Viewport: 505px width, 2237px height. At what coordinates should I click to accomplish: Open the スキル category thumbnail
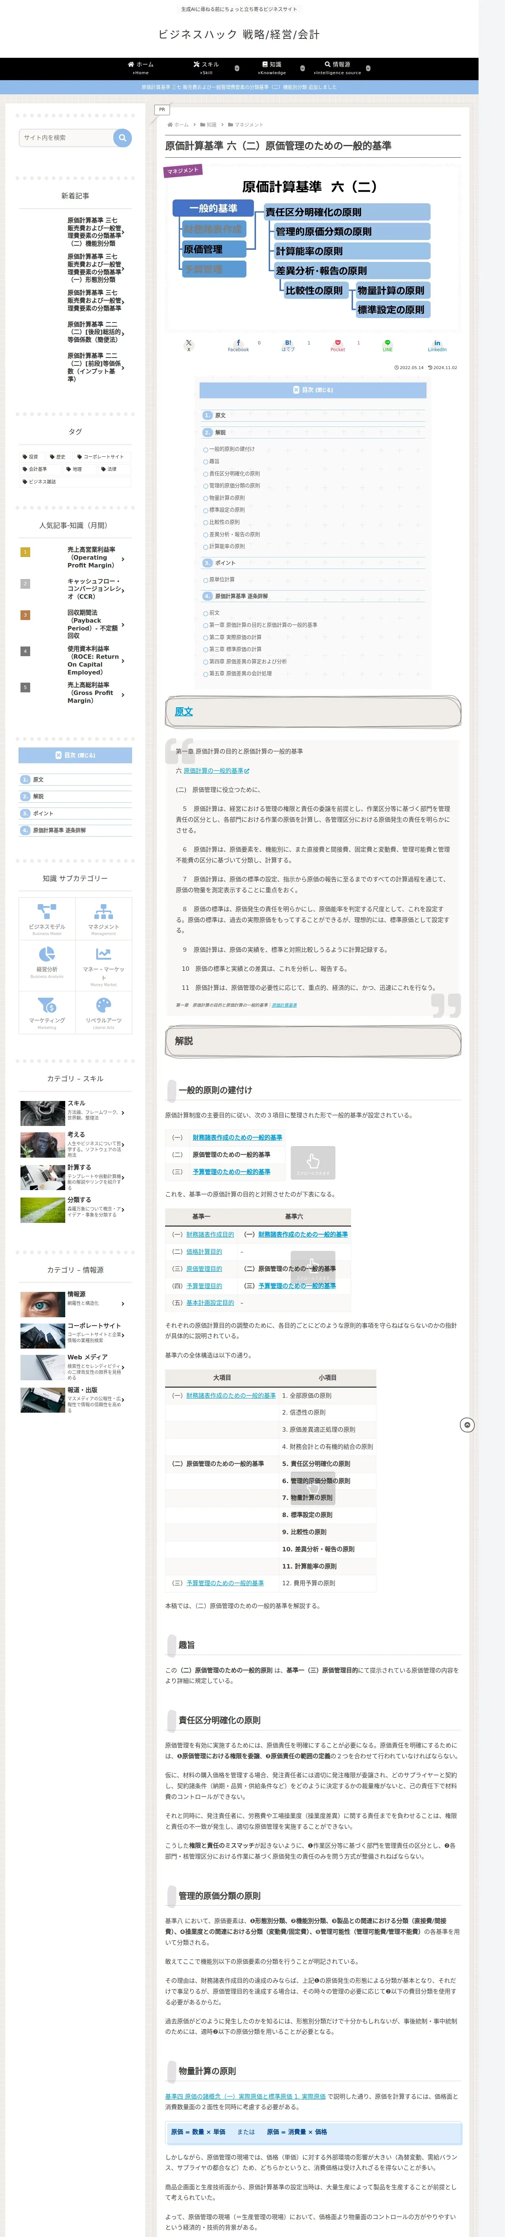pyautogui.click(x=42, y=1113)
